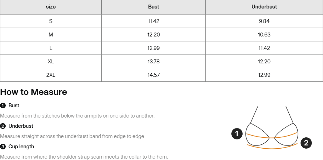Click the bra illustration's left cup

tap(257, 135)
